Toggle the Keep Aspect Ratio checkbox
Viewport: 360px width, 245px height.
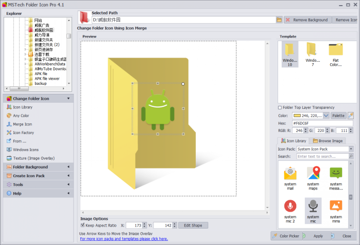[x=82, y=225]
